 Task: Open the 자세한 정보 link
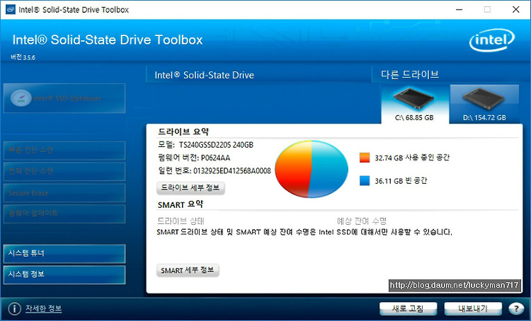pos(44,308)
